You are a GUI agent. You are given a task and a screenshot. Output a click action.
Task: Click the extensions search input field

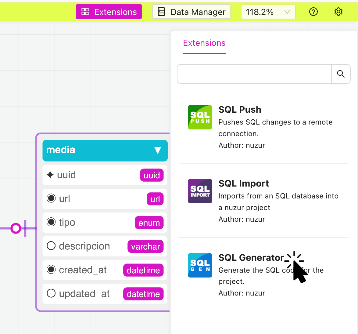click(x=254, y=74)
